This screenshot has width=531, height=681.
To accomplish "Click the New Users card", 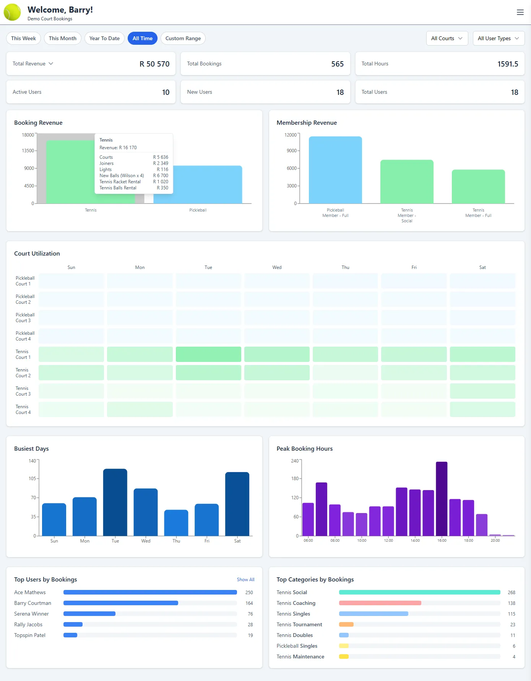I will (x=265, y=92).
